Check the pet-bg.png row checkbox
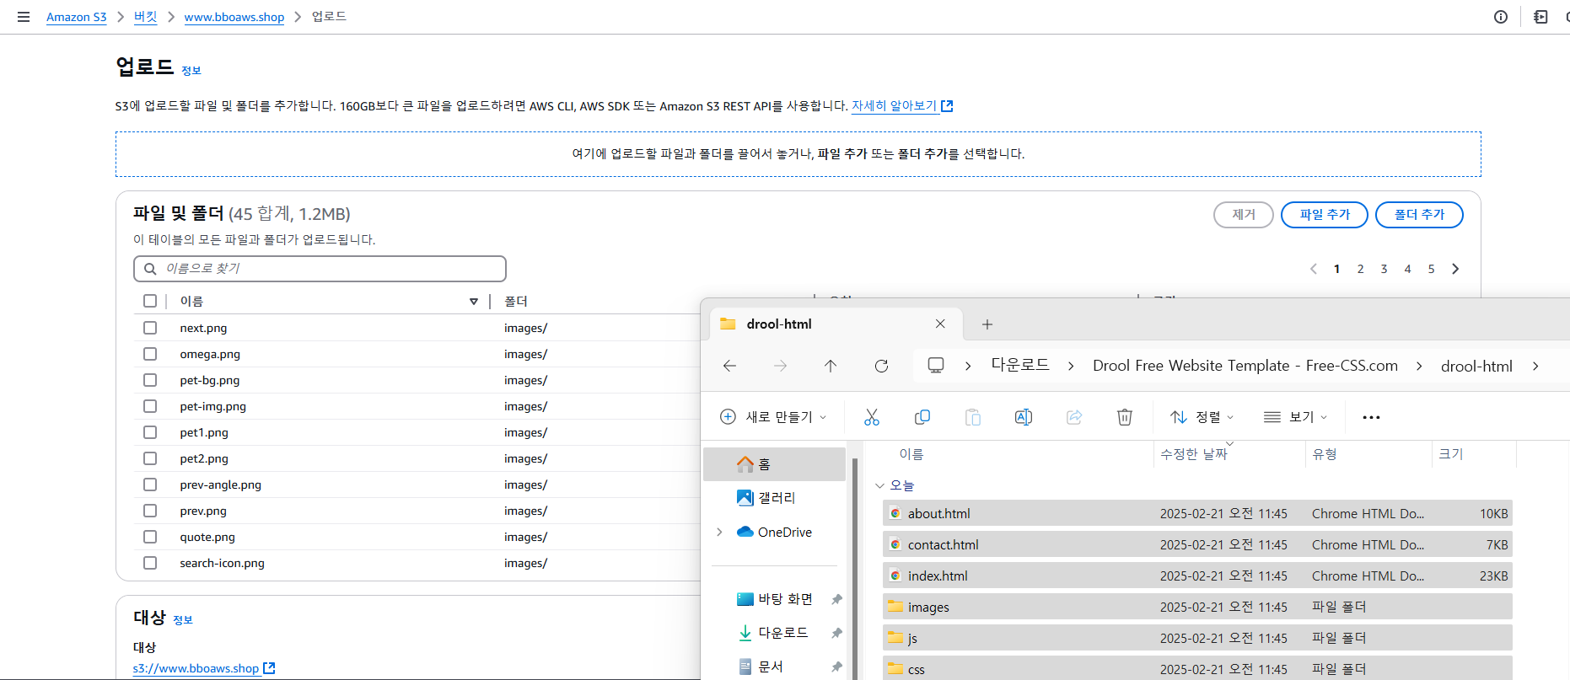1570x680 pixels. pos(150,380)
